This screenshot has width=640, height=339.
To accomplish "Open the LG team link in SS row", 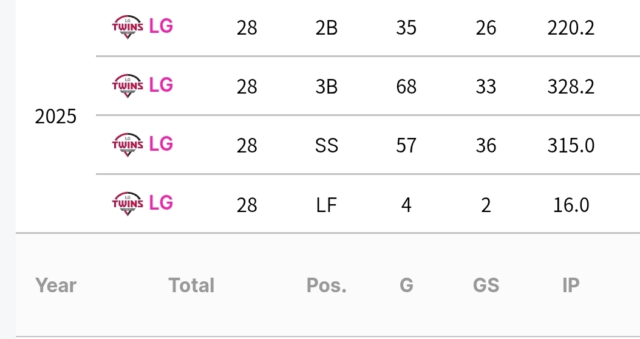I will (161, 144).
